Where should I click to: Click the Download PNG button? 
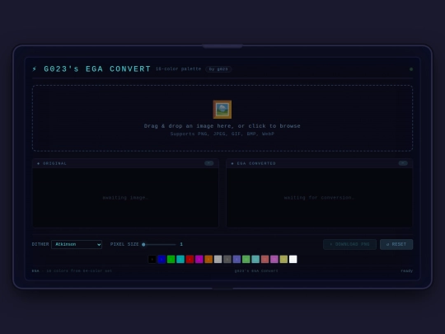point(349,244)
